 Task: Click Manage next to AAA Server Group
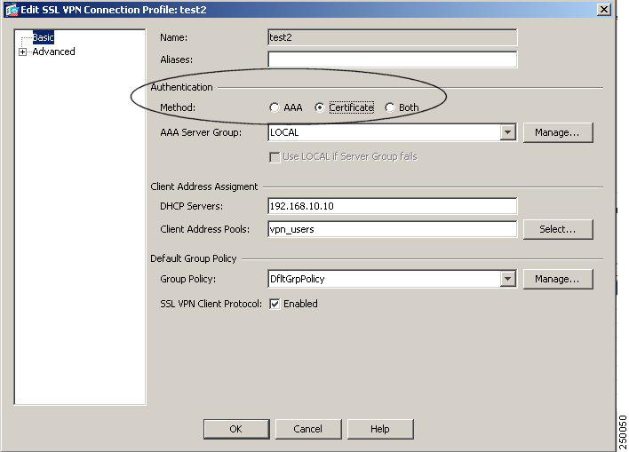point(558,132)
